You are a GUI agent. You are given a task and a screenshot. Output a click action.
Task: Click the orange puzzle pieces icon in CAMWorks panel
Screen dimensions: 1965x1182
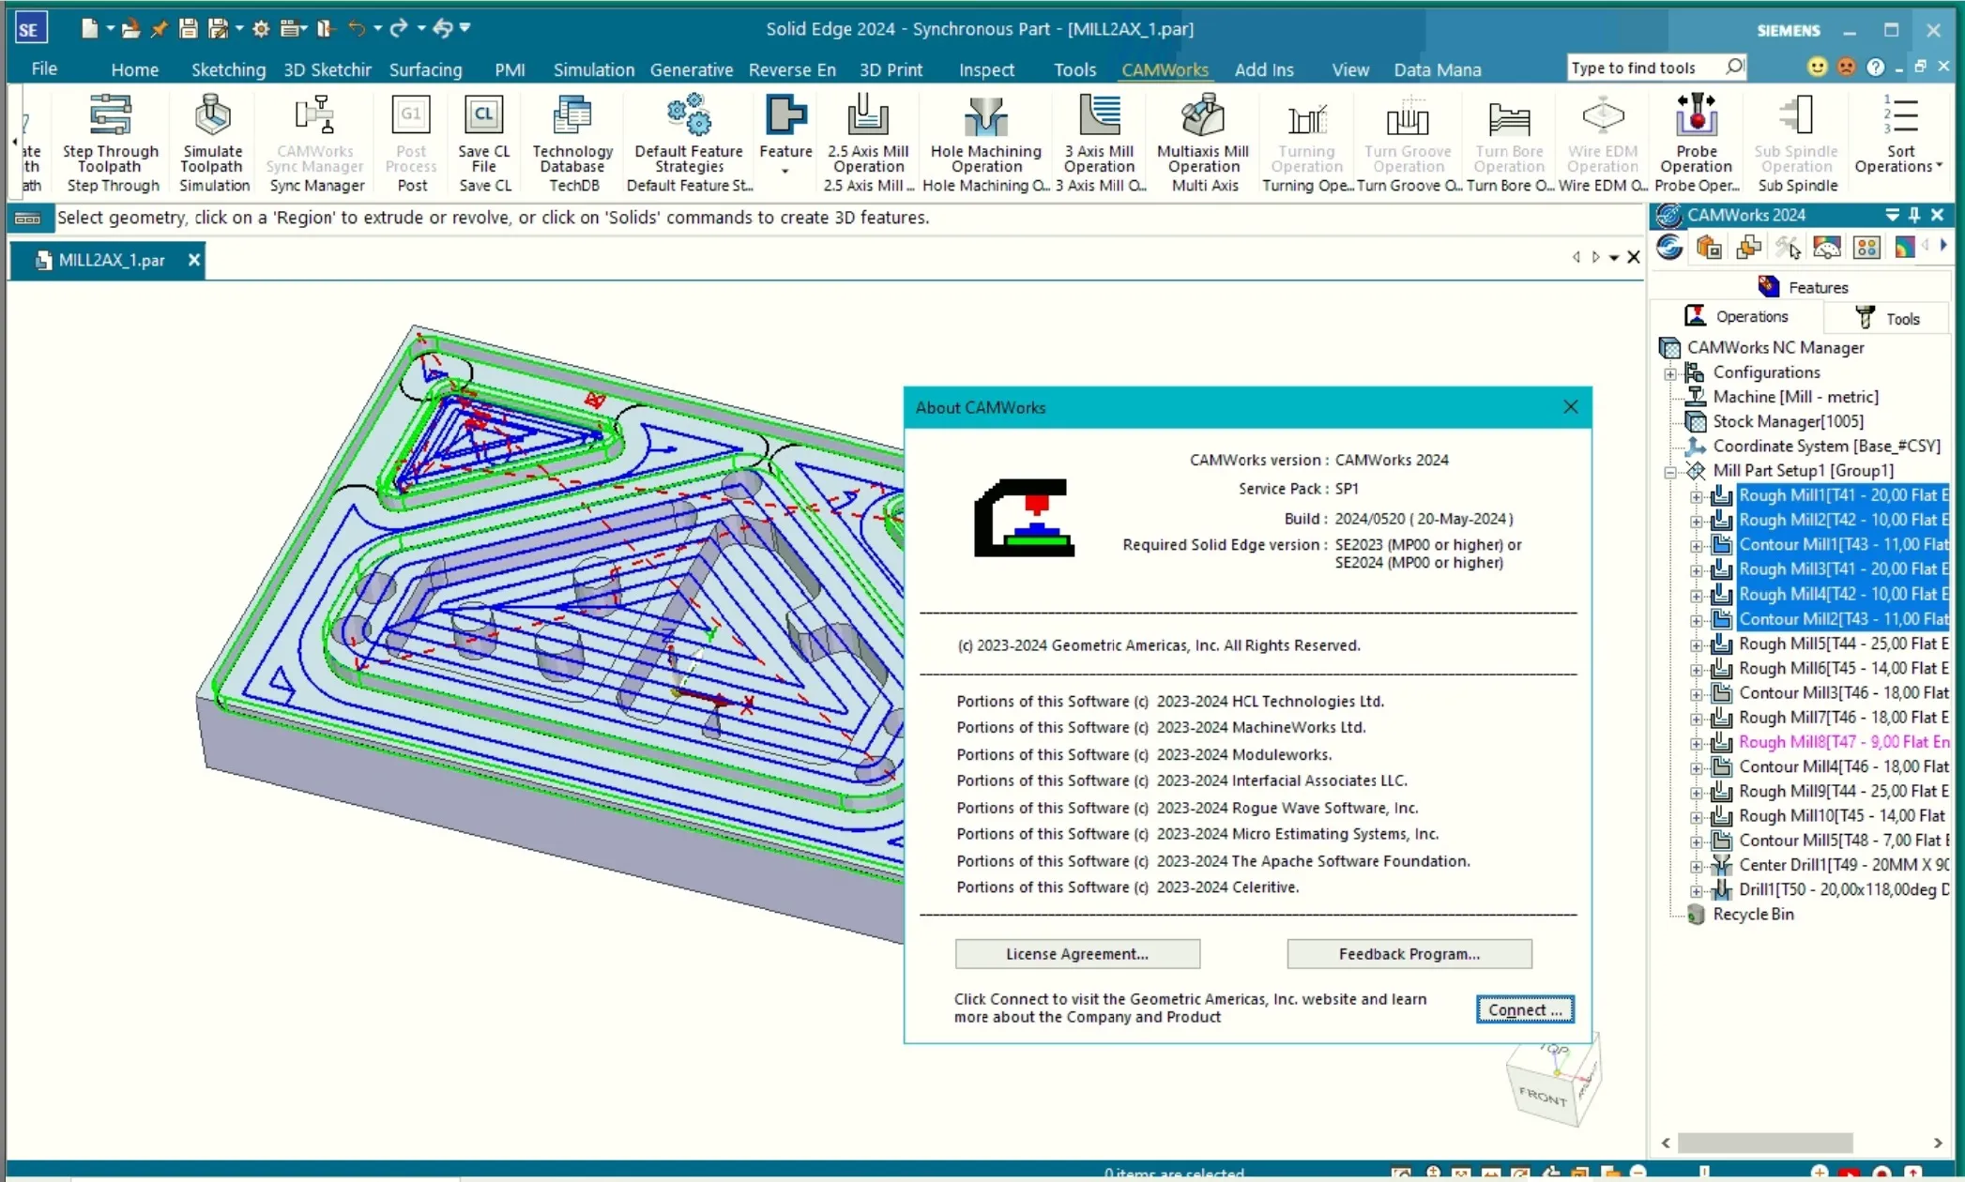pyautogui.click(x=1748, y=248)
